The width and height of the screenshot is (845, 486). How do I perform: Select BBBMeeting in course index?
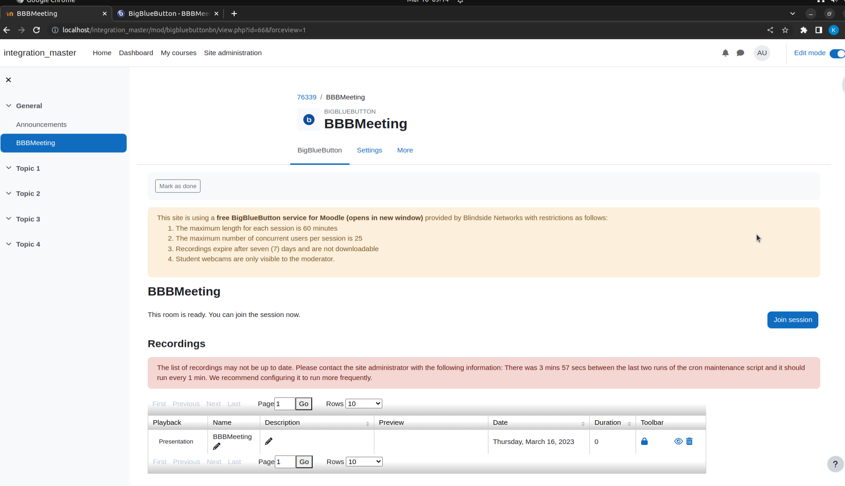(64, 143)
